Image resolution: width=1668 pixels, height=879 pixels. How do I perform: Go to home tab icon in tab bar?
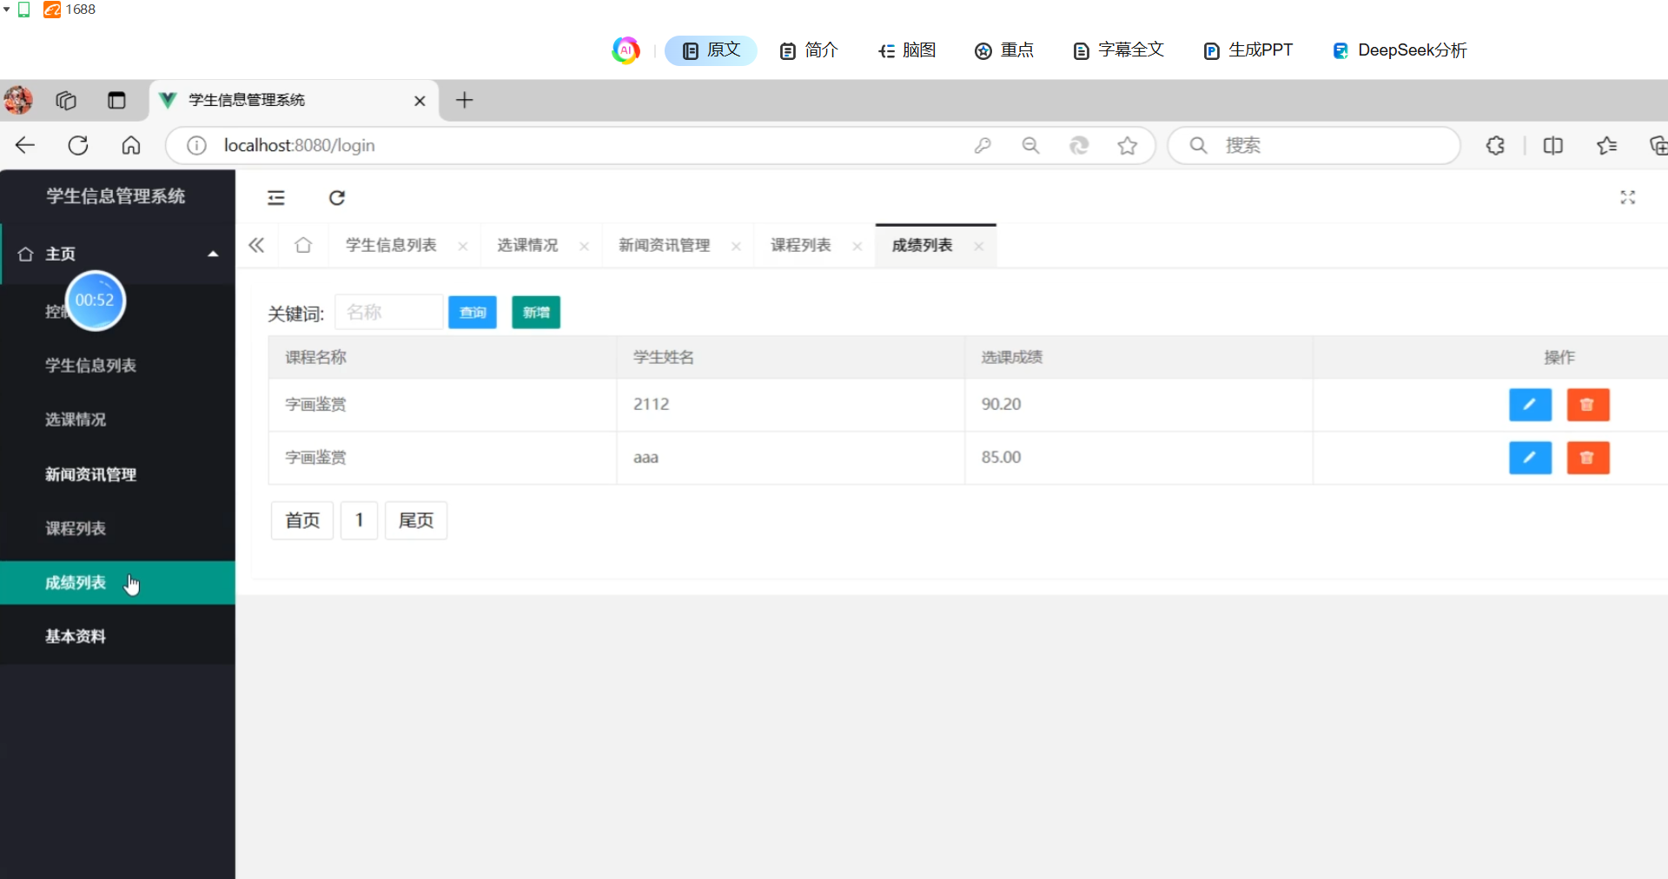(303, 246)
